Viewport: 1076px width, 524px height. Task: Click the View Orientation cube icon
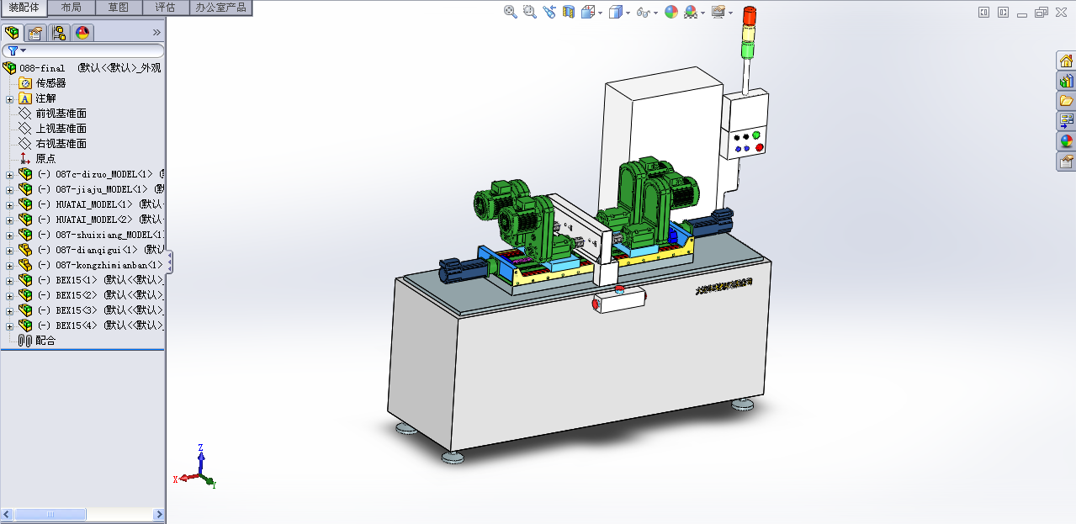click(588, 12)
